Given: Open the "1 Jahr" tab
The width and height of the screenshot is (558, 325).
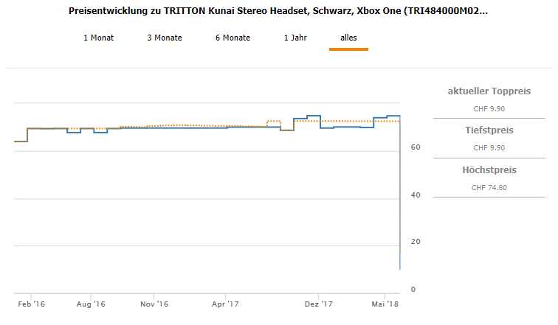Looking at the screenshot, I should pyautogui.click(x=295, y=38).
